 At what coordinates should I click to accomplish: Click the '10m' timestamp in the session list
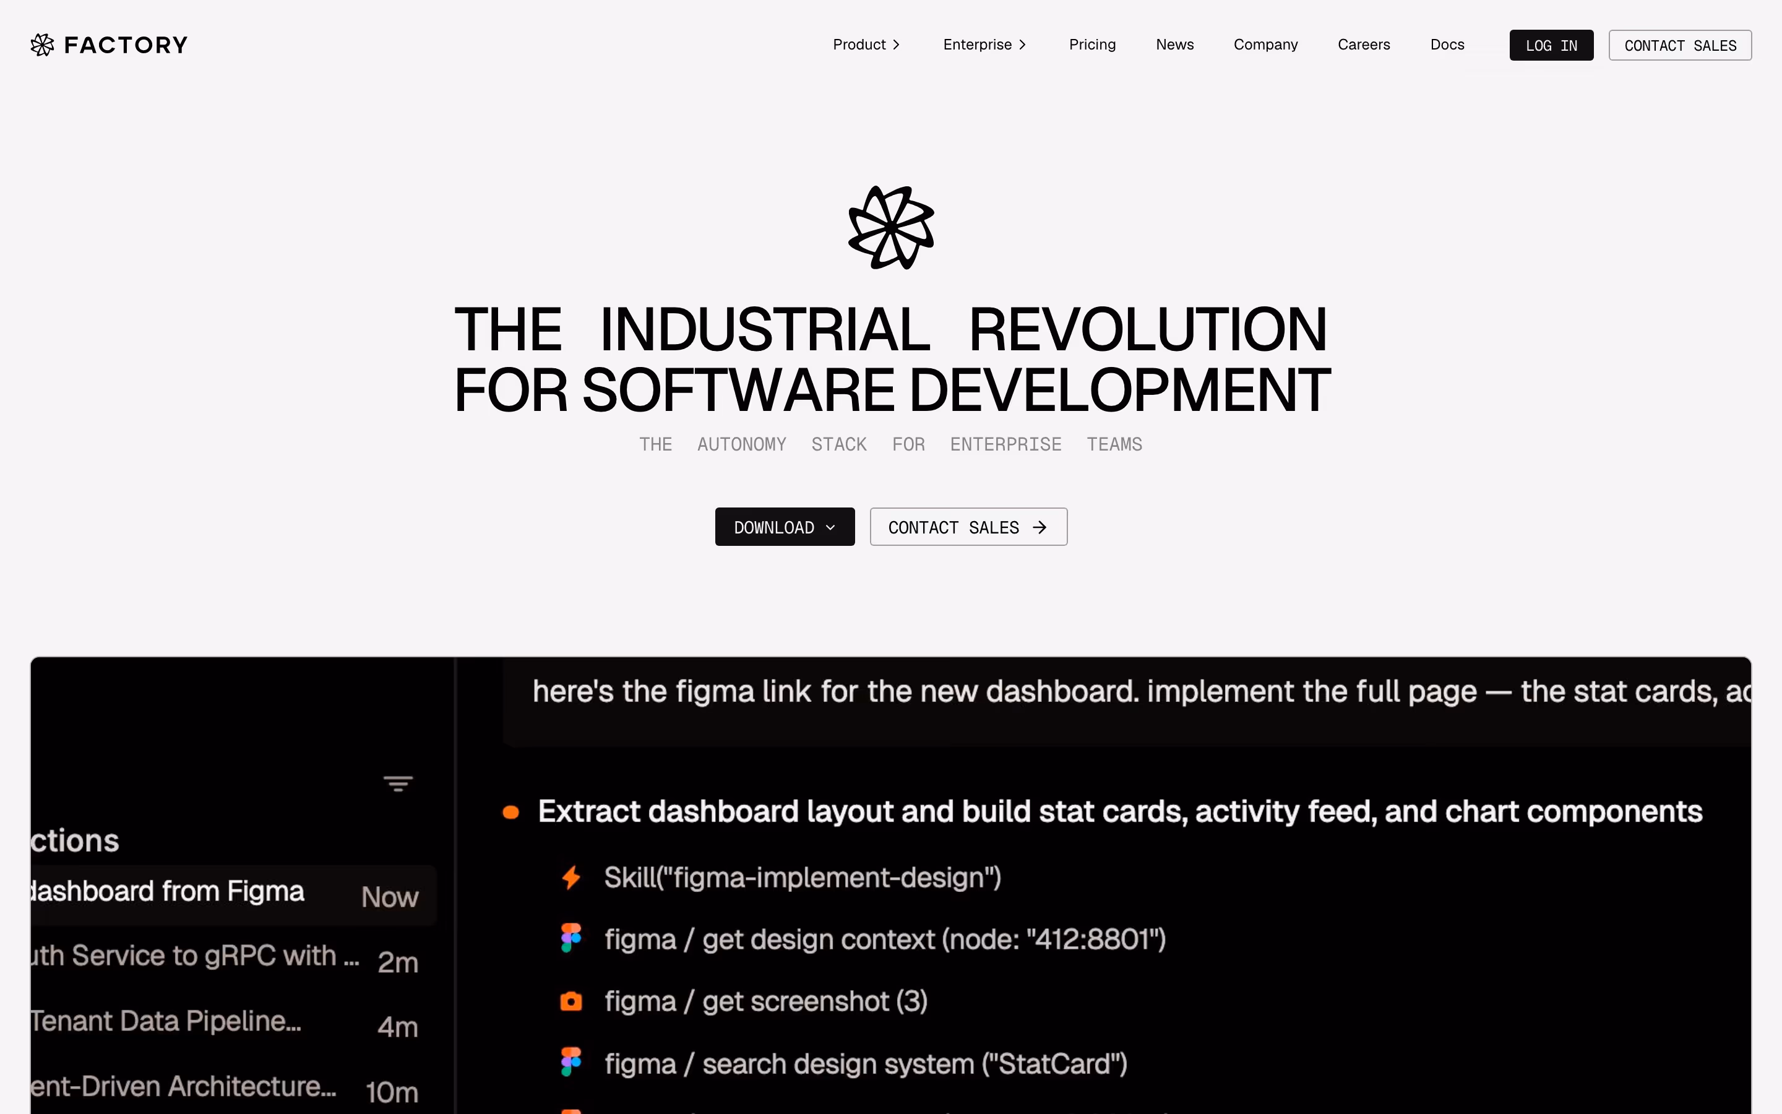click(392, 1092)
